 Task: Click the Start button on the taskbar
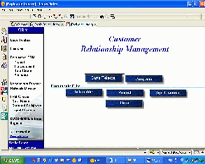[x=13, y=160]
